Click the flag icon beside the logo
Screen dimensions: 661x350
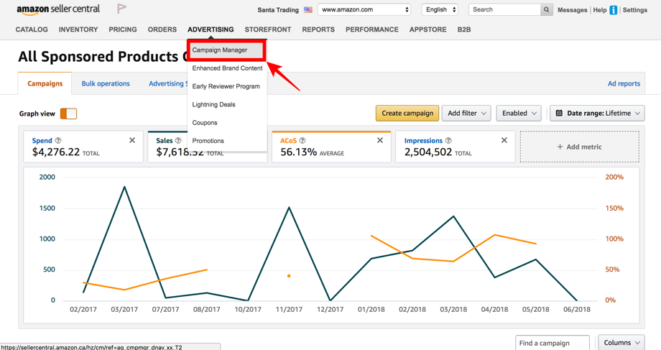click(x=121, y=9)
